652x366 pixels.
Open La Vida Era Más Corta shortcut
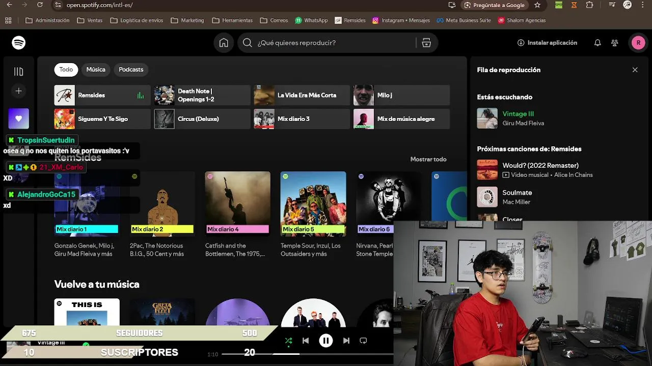(x=302, y=95)
